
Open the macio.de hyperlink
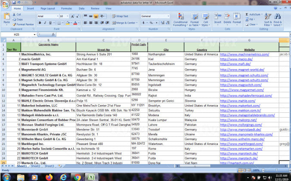[x=236, y=59]
